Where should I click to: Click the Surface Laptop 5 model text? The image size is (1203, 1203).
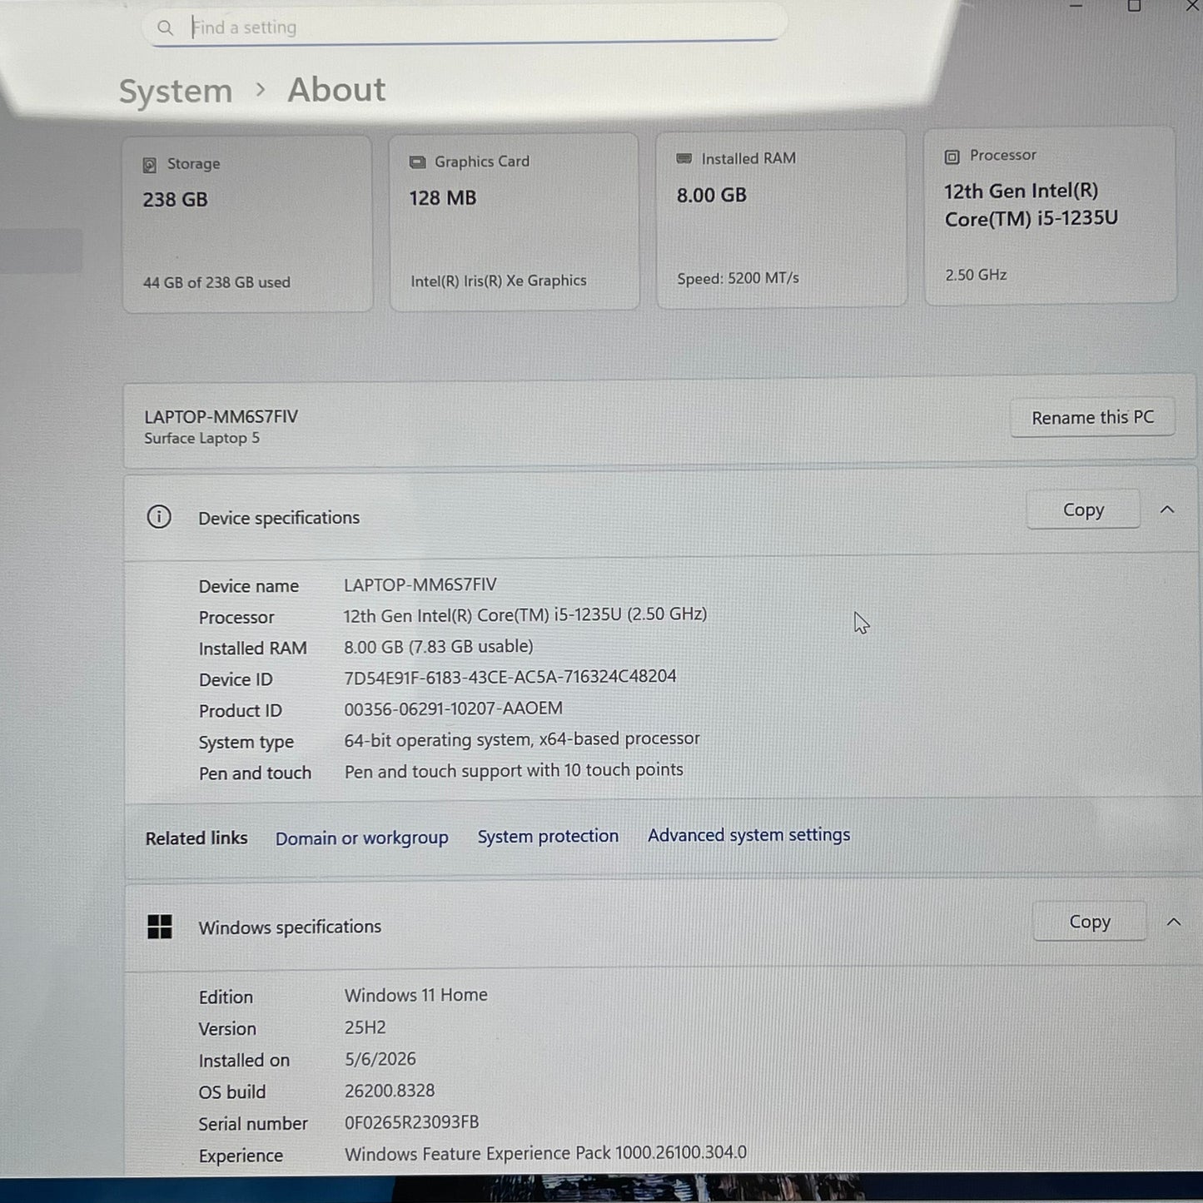(202, 439)
